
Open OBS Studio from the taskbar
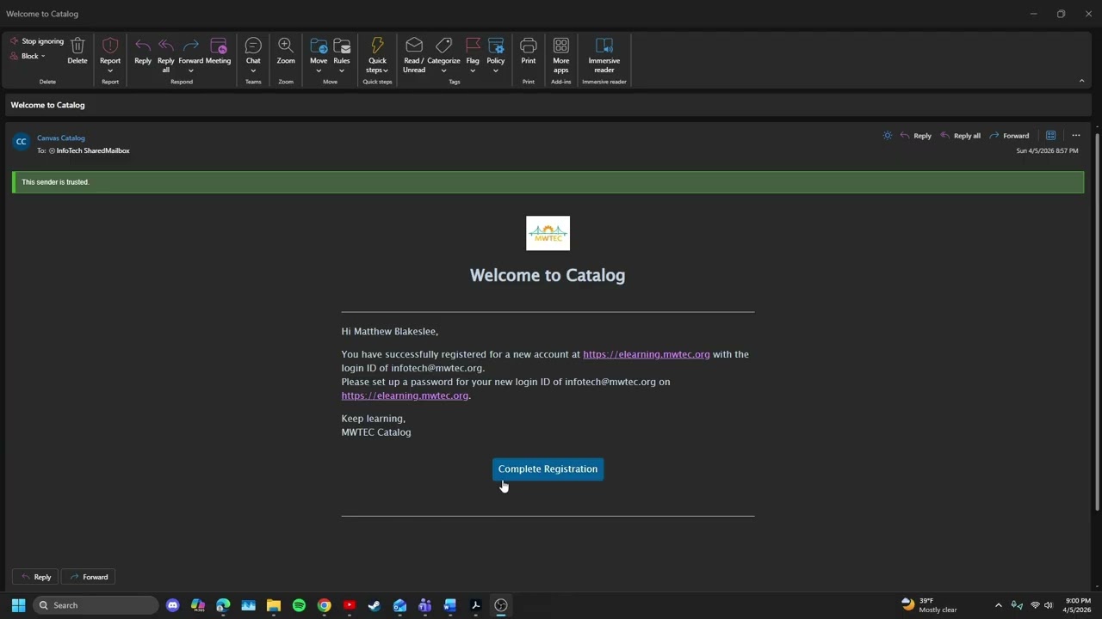coord(500,605)
